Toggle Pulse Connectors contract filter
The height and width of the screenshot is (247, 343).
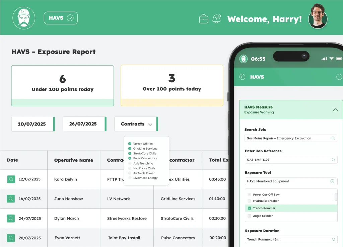[x=130, y=158]
